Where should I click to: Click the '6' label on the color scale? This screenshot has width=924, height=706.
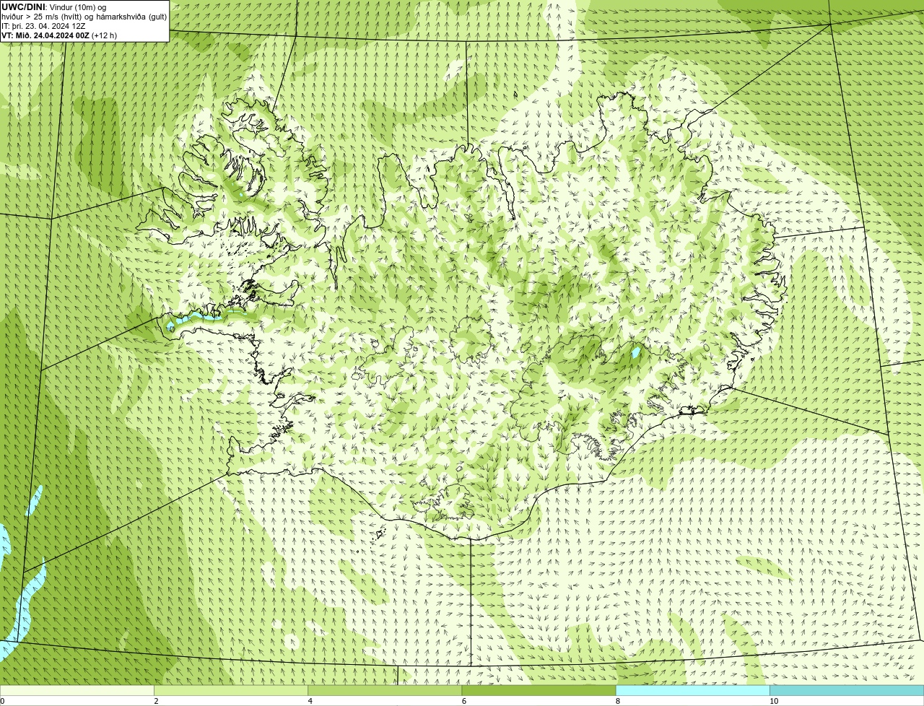[464, 701]
